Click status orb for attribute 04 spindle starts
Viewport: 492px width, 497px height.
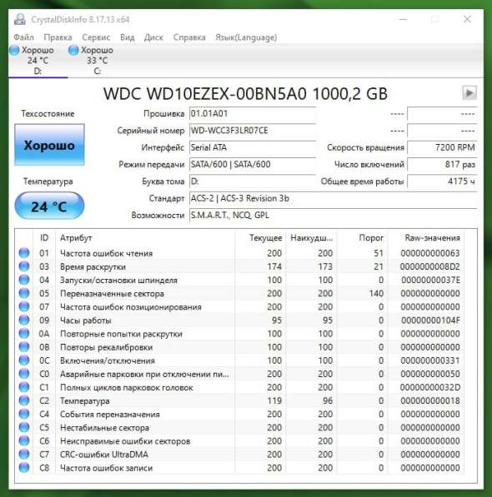tap(24, 280)
